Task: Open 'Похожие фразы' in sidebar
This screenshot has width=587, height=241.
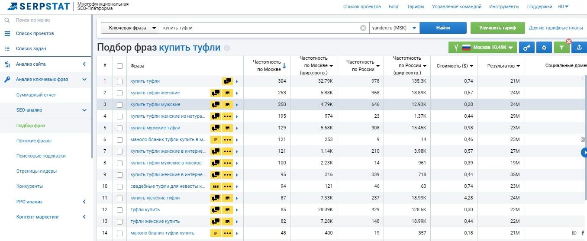Action: (34, 141)
